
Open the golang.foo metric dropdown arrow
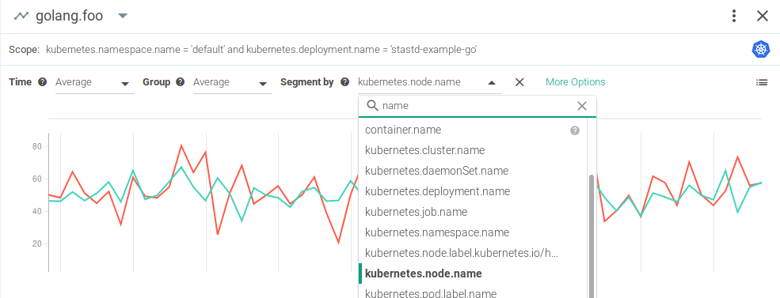123,17
